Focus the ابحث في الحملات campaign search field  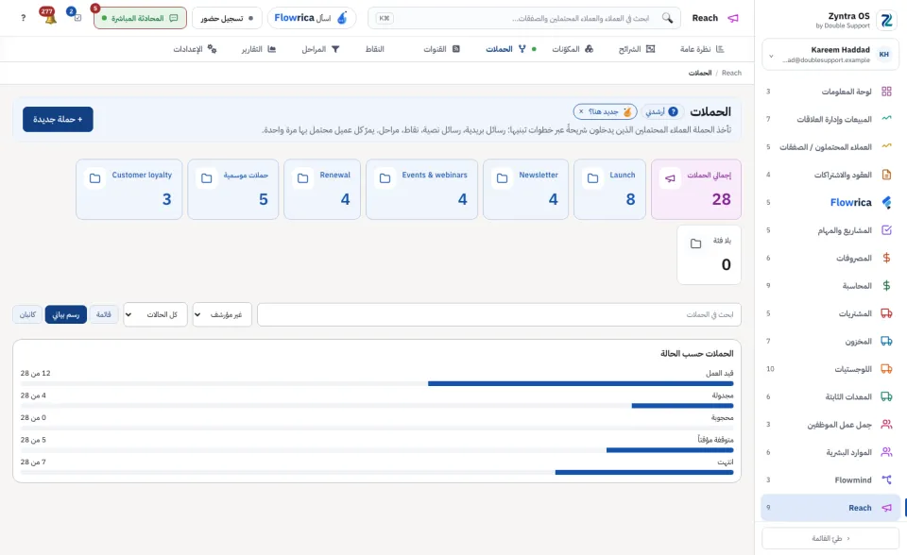499,314
